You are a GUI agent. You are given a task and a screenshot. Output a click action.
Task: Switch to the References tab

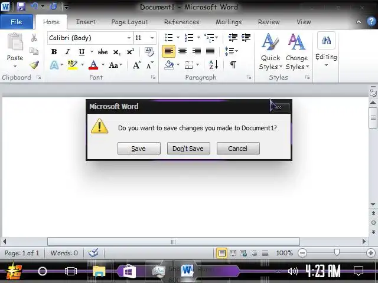point(181,22)
